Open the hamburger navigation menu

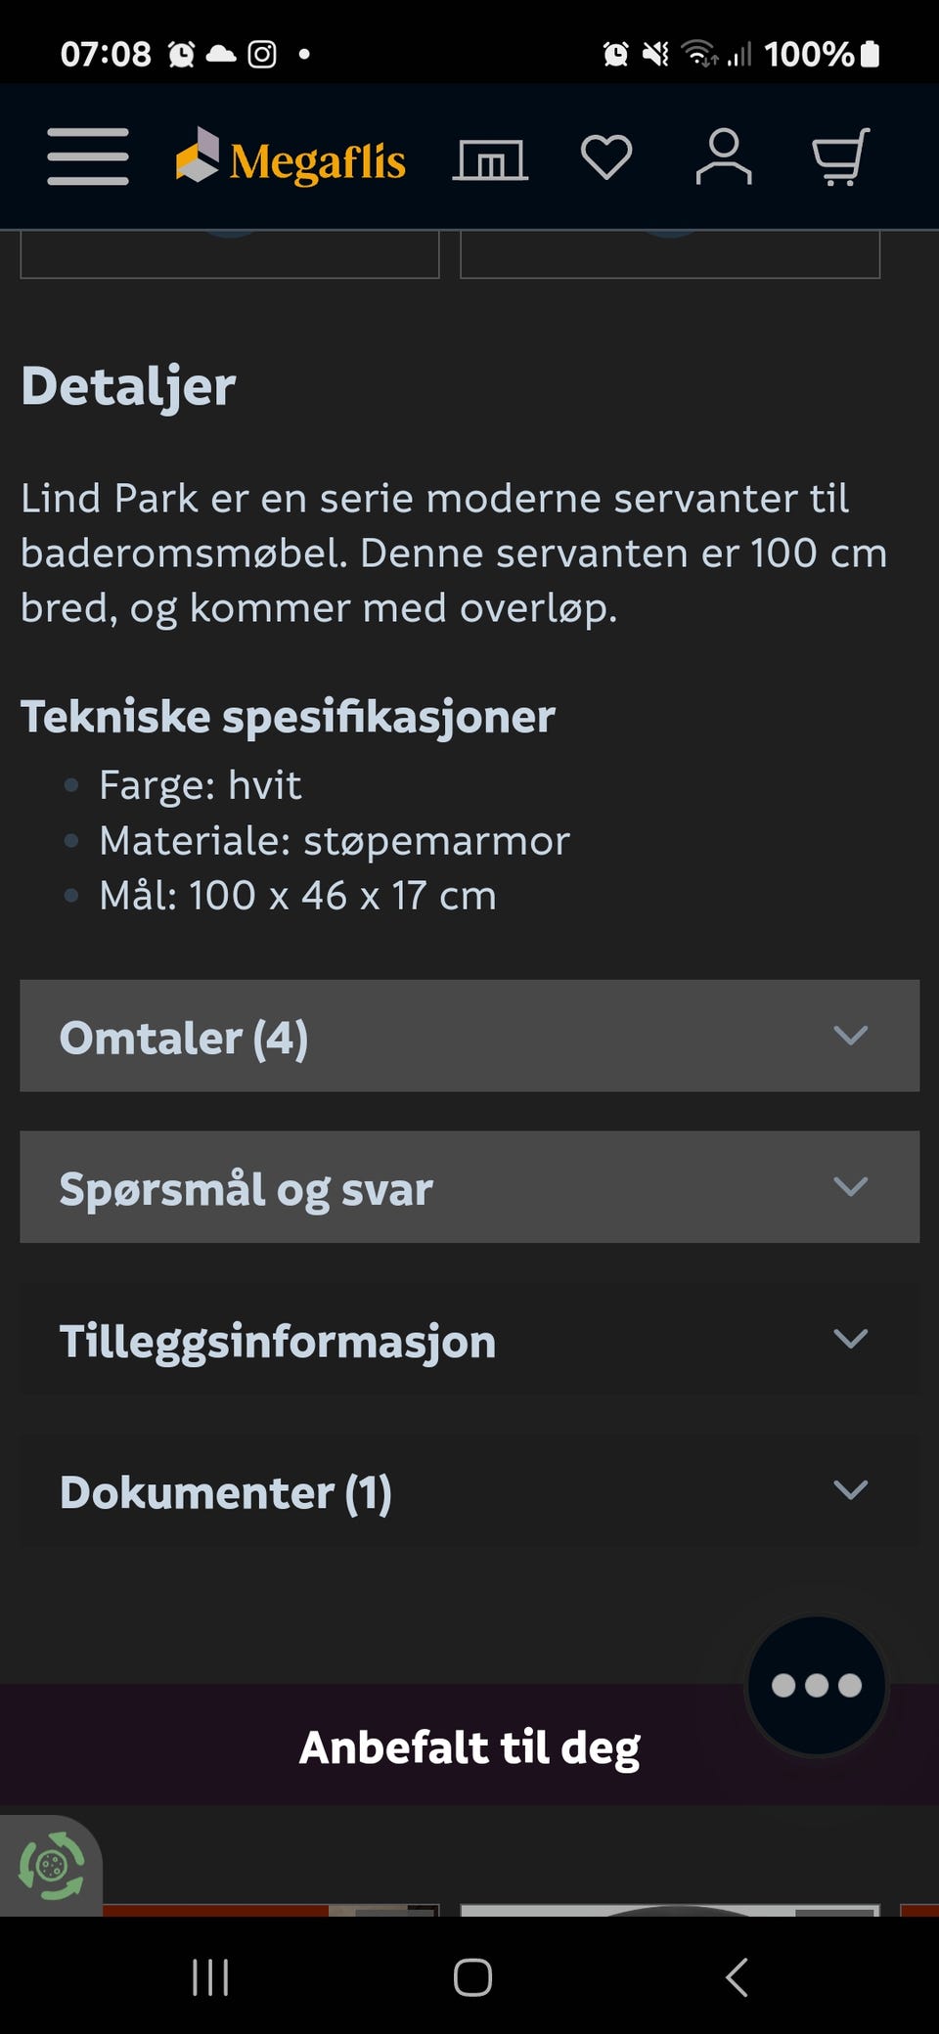click(88, 156)
